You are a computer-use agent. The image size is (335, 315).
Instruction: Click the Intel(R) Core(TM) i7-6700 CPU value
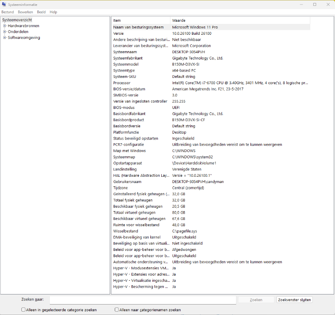pyautogui.click(x=240, y=83)
